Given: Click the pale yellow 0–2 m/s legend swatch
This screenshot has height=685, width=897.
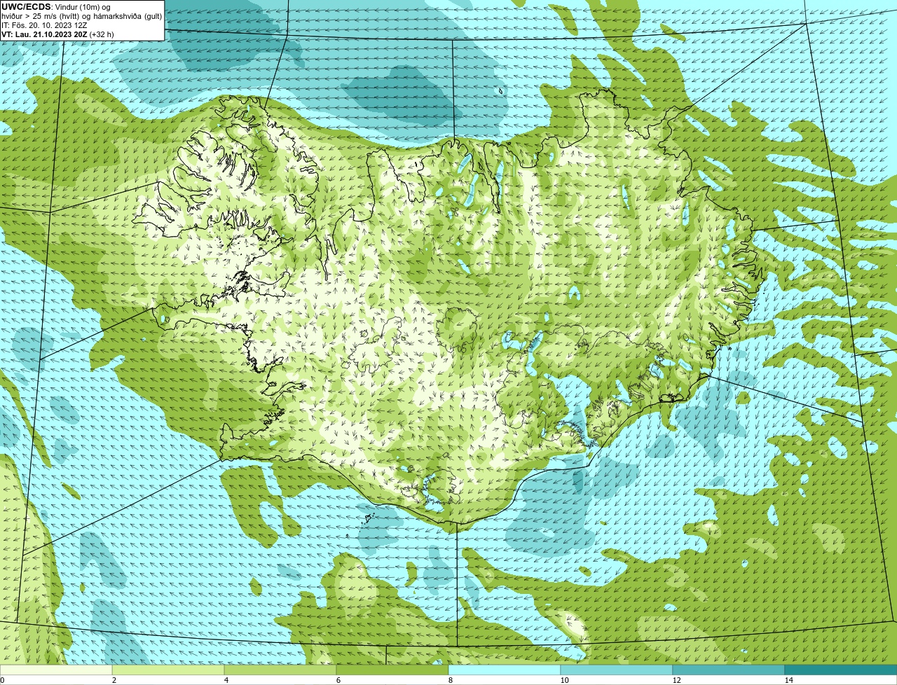Looking at the screenshot, I should [56, 670].
